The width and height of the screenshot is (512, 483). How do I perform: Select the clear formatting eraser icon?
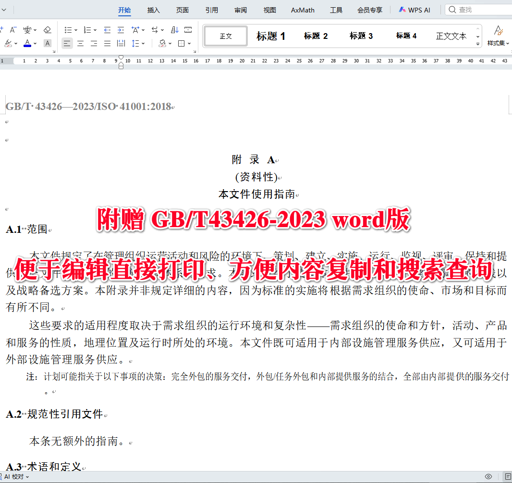coord(47,30)
